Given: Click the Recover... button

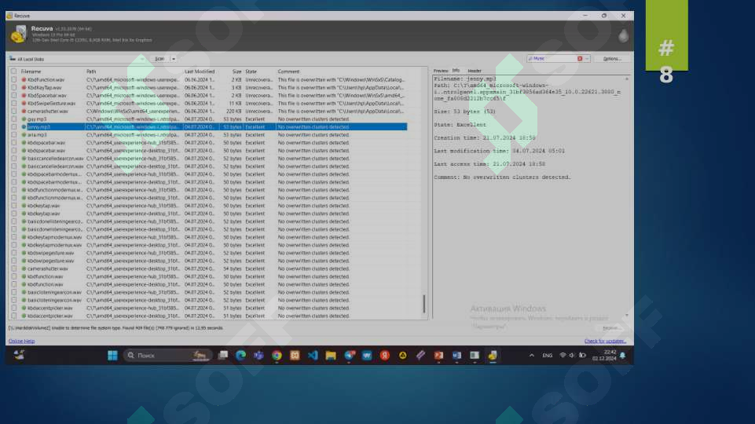Looking at the screenshot, I should [x=611, y=328].
